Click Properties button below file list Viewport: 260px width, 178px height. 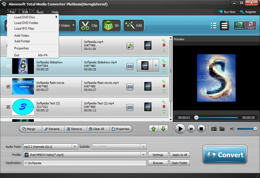click(121, 129)
